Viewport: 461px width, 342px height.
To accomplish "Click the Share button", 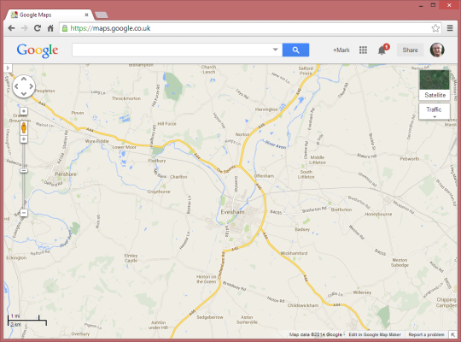I will pos(410,50).
